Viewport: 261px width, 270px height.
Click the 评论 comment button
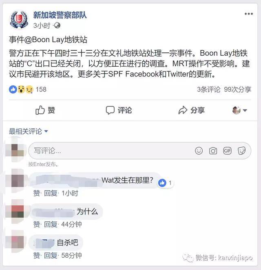119,110
